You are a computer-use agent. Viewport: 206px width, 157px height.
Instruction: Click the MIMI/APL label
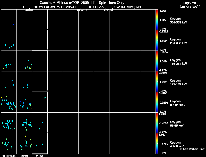coord(134,7)
